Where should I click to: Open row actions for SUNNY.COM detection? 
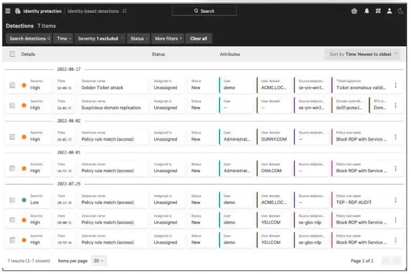click(396, 137)
